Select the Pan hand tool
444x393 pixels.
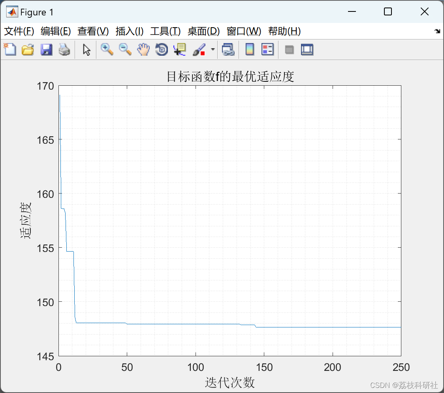[x=143, y=49]
